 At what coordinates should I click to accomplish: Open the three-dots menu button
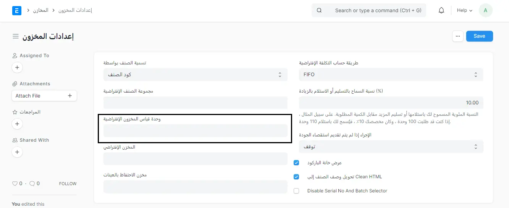(458, 36)
